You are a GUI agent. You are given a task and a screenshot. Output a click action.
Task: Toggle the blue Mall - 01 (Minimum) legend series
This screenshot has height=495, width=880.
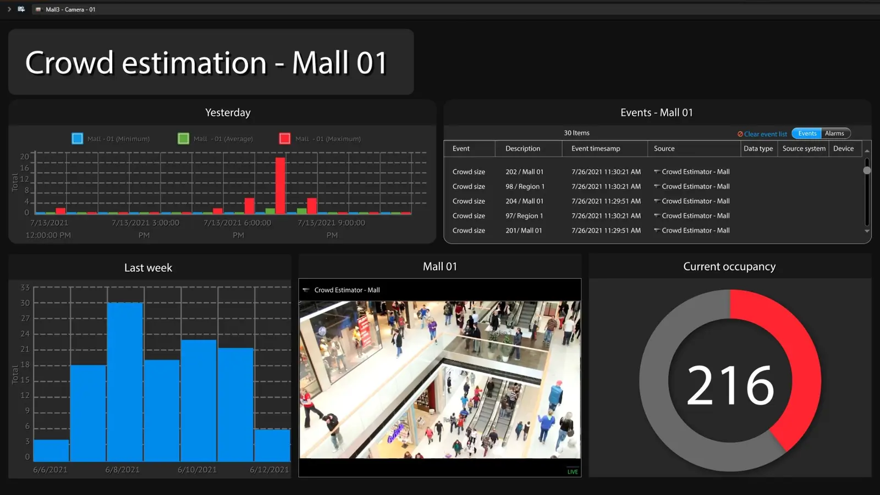coord(78,139)
